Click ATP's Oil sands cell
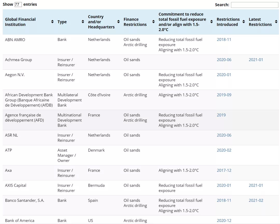This screenshot has height=224, width=280. [132, 150]
